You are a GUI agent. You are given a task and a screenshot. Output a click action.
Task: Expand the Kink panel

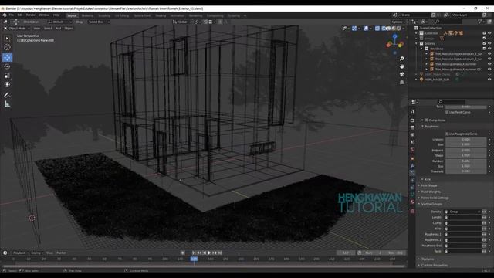coord(427,179)
